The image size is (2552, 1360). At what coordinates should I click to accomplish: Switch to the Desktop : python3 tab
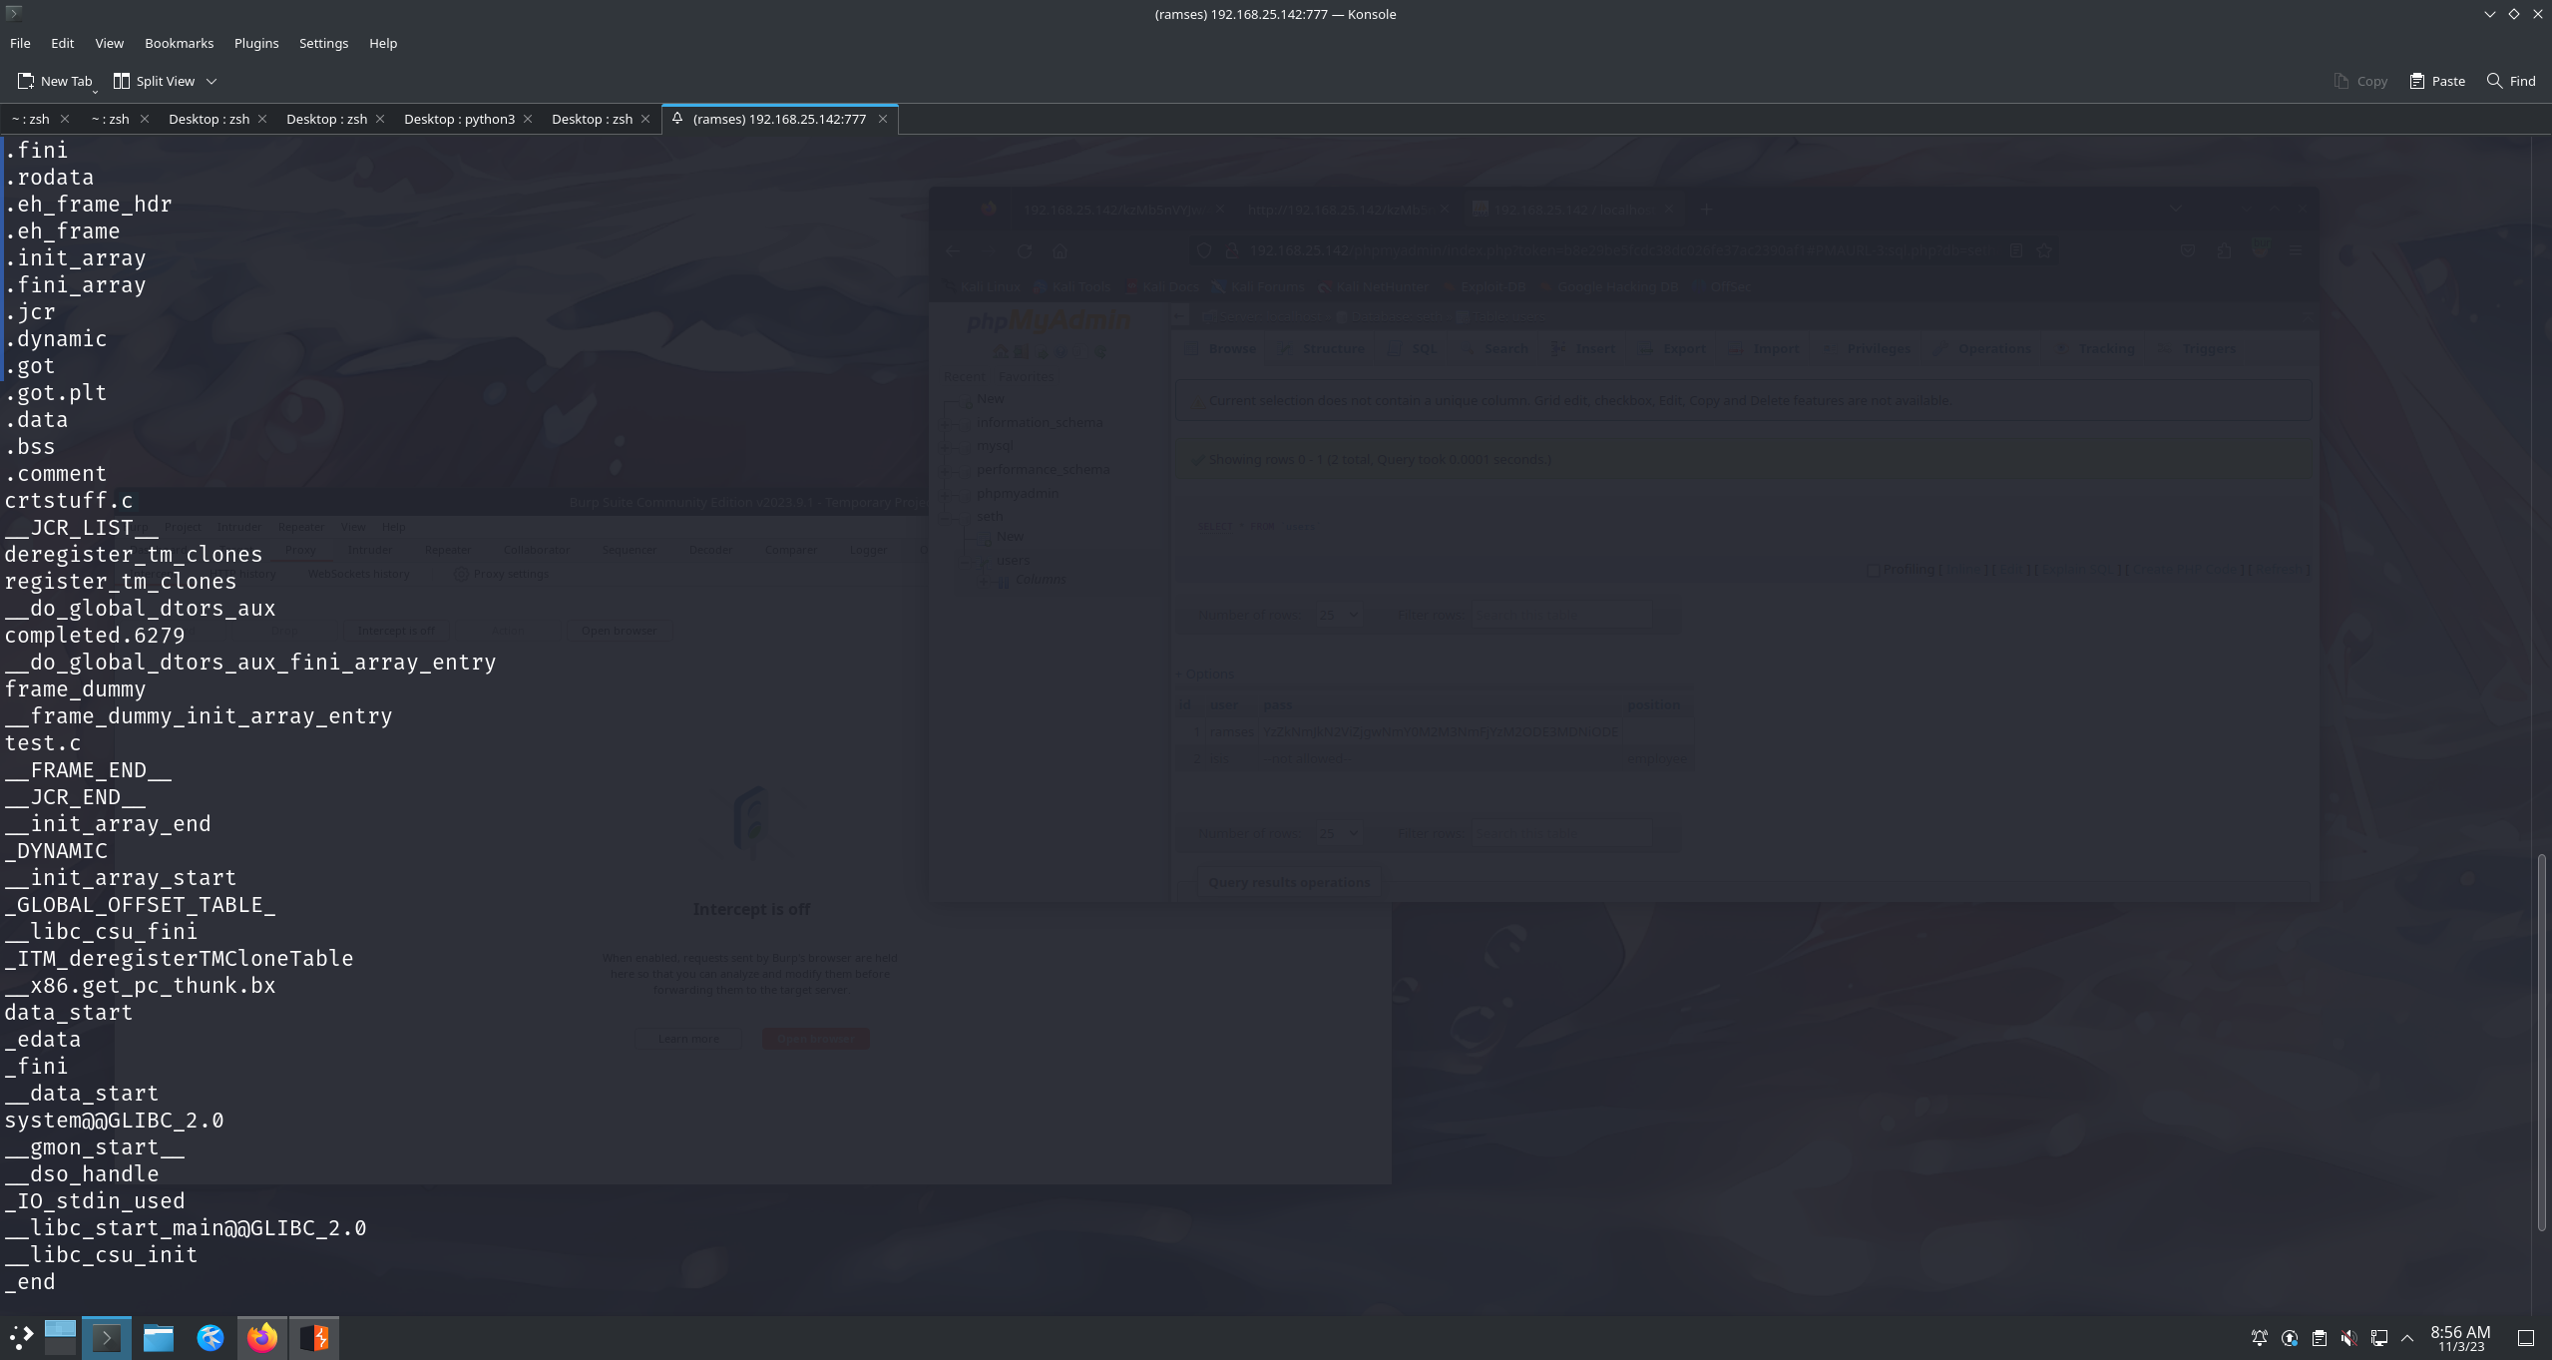coord(459,119)
